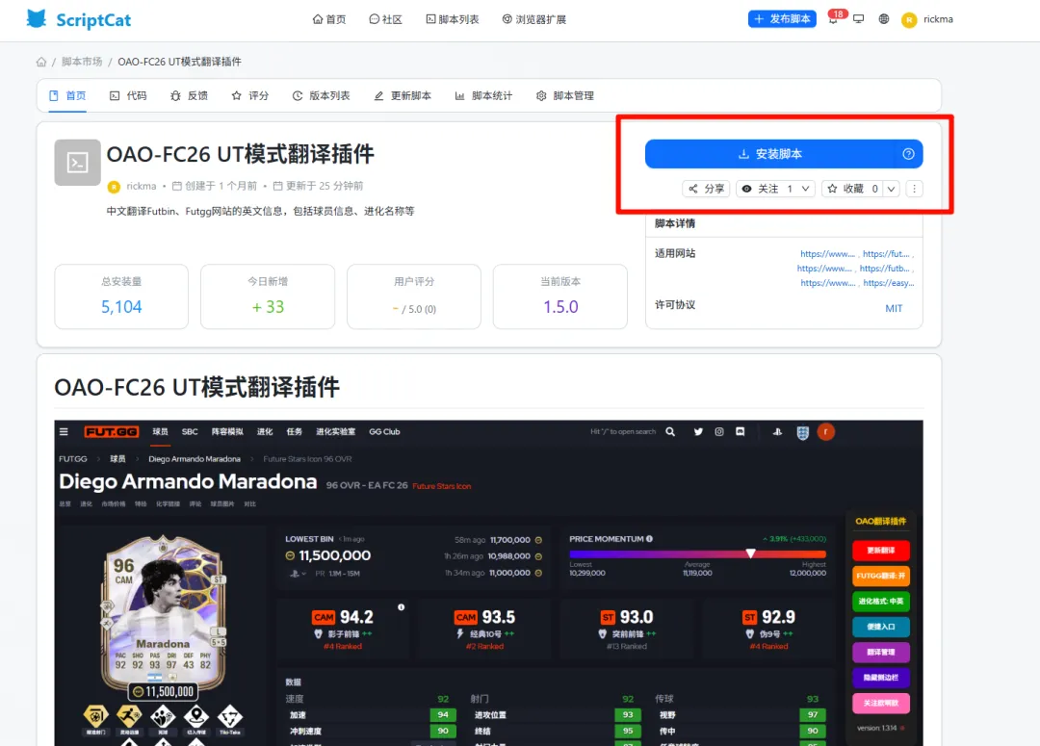The height and width of the screenshot is (746, 1040).
Task: Click the pink 关注歌哦默 button
Action: [881, 703]
